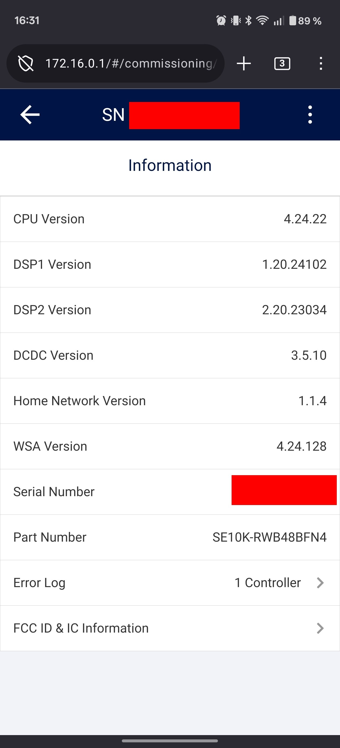Image resolution: width=340 pixels, height=748 pixels.
Task: Tap the back arrow in header
Action: coord(30,115)
